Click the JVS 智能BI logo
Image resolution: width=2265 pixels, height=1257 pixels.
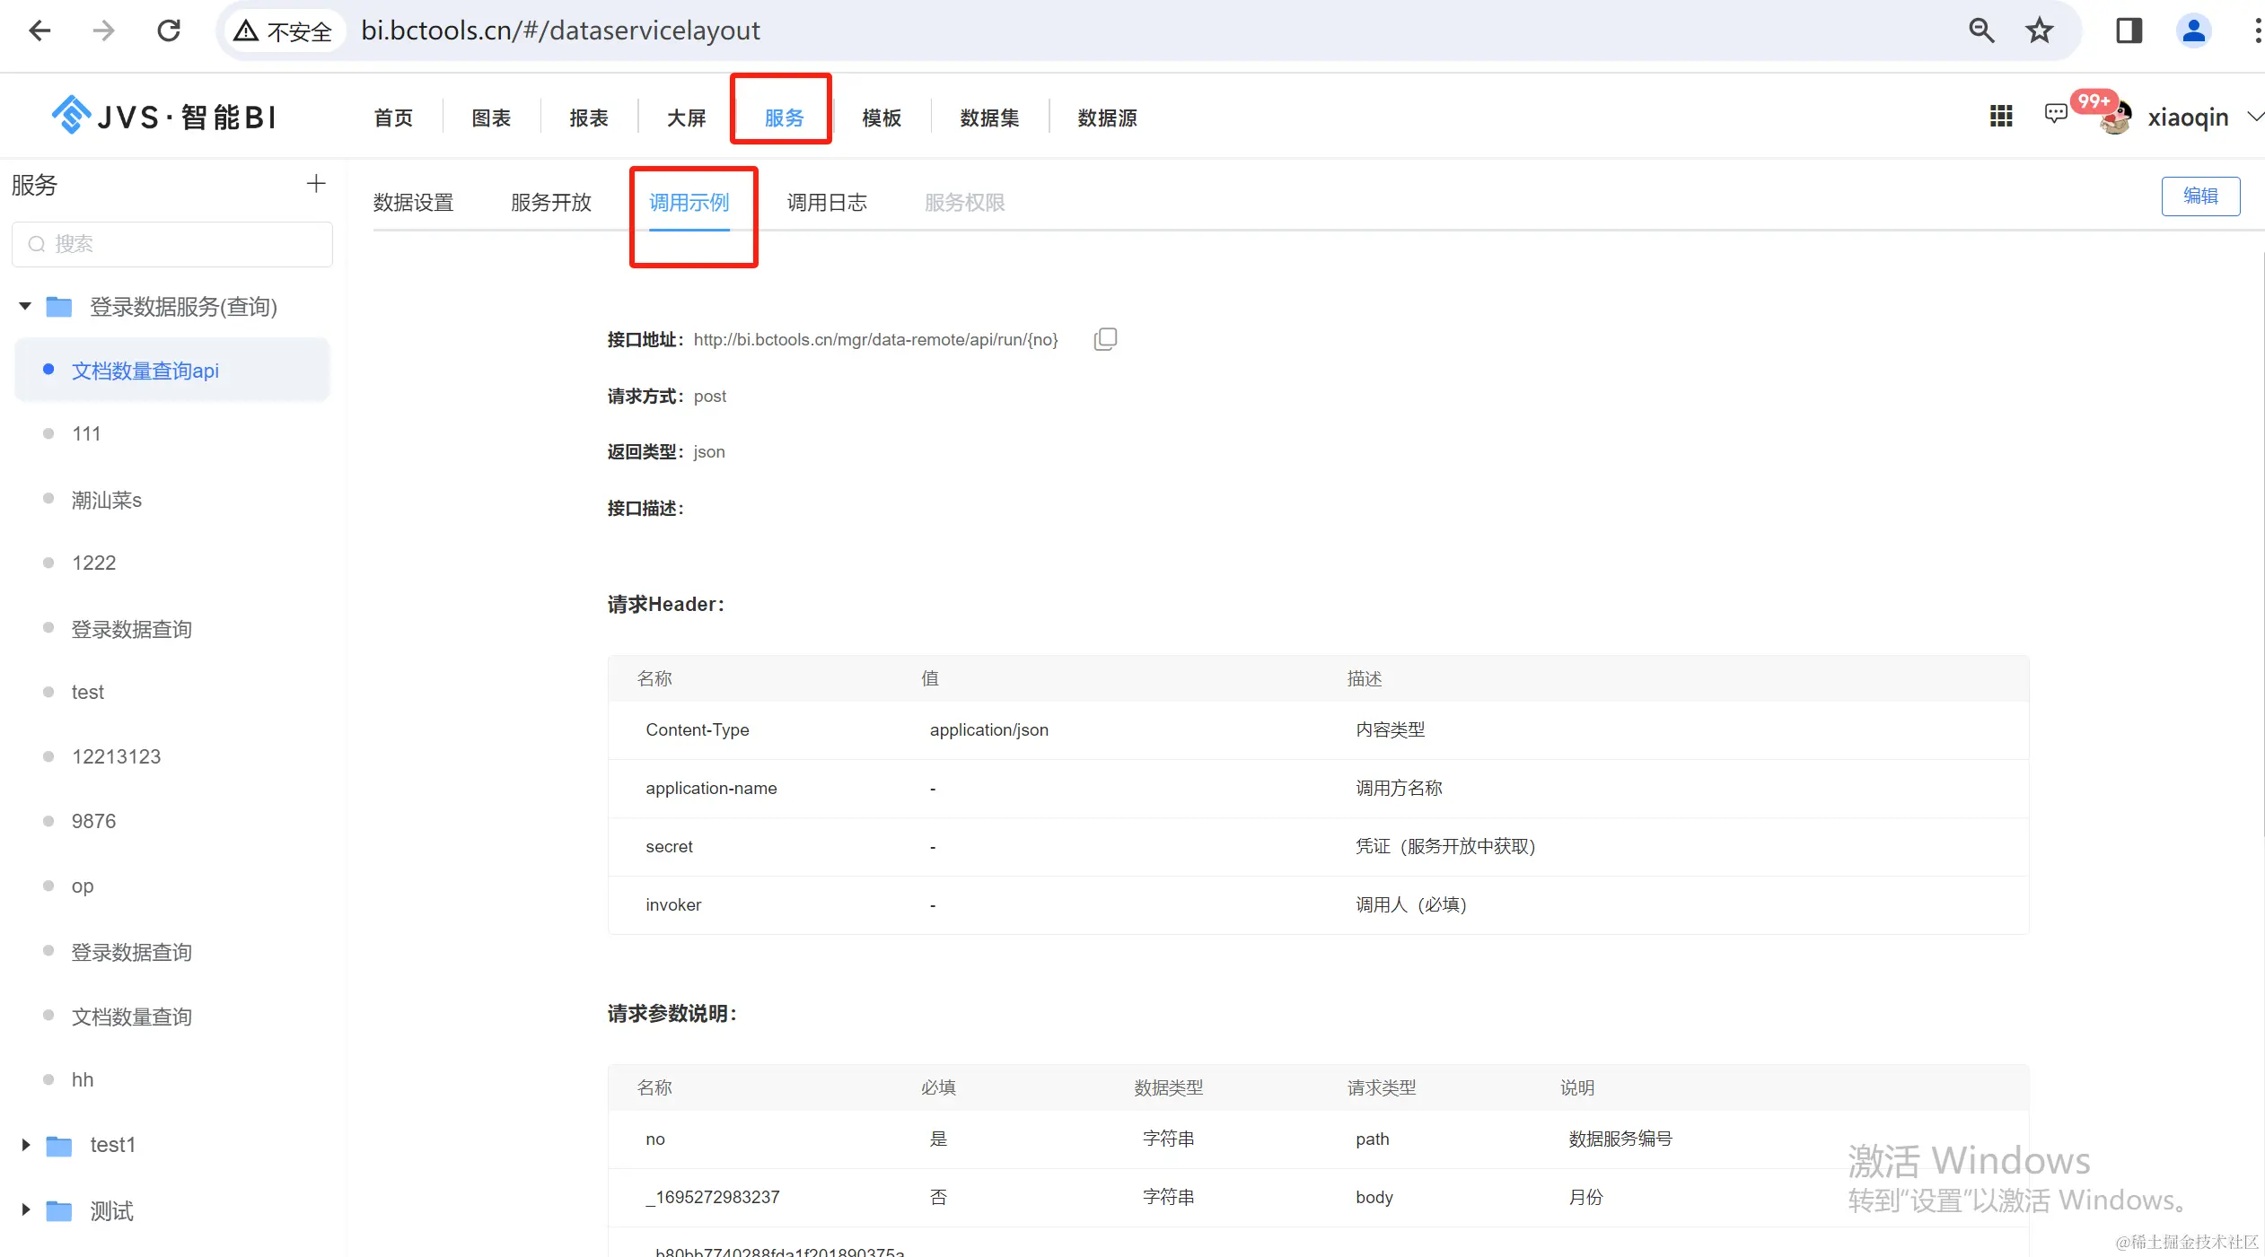[x=163, y=117]
